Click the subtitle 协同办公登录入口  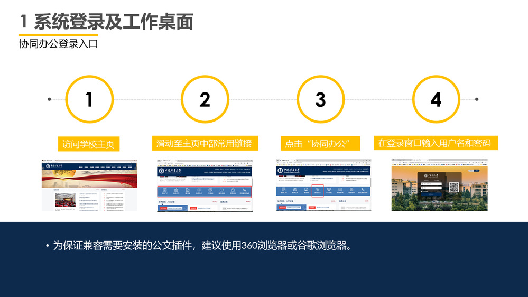[x=59, y=44]
